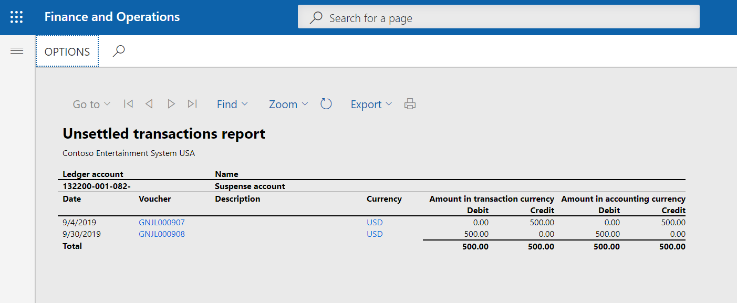Expand the hamburger navigation pane
737x303 pixels.
tap(17, 51)
